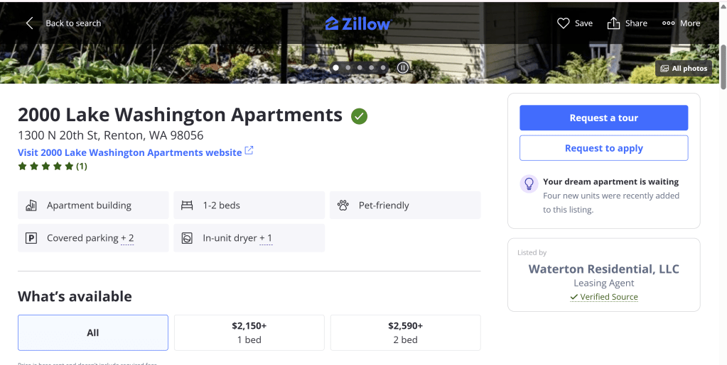This screenshot has height=365, width=727.
Task: Click the green verified checkmark badge
Action: click(x=359, y=116)
